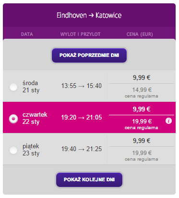Click the Eindhoven → Katowice route title
Image resolution: width=179 pixels, height=198 pixels.
[89, 15]
